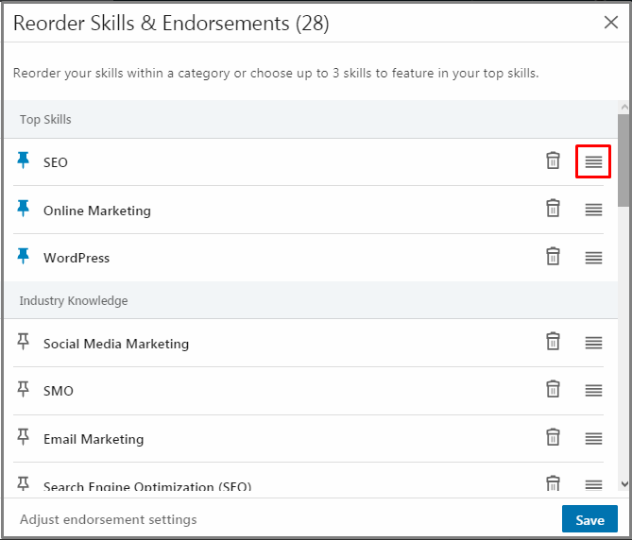Unpin WordPress from top skills
The width and height of the screenshot is (632, 540).
click(x=24, y=257)
